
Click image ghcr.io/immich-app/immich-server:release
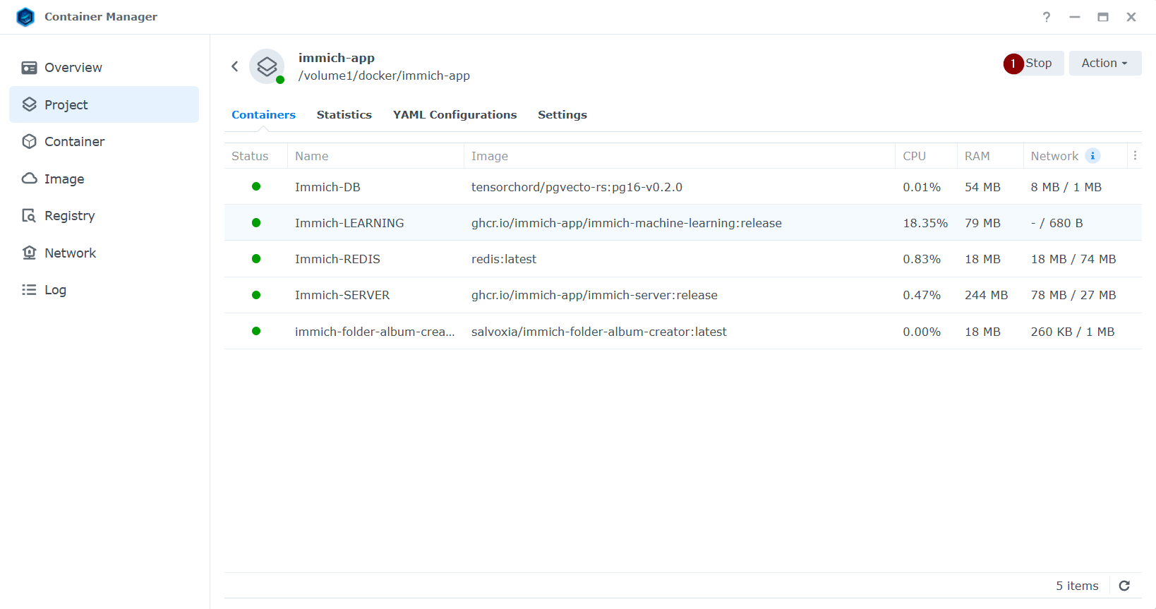click(x=594, y=295)
